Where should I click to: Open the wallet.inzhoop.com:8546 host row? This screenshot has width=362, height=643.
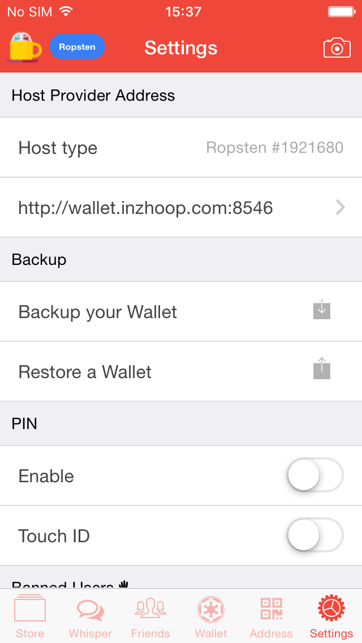[x=181, y=208]
